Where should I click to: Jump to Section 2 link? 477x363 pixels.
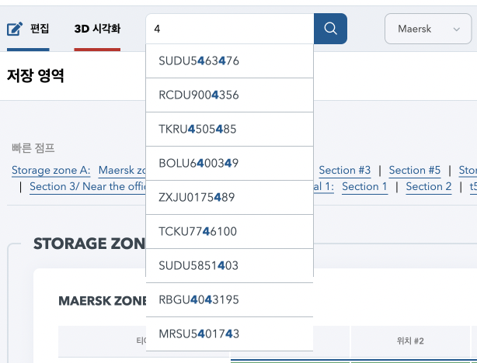428,186
